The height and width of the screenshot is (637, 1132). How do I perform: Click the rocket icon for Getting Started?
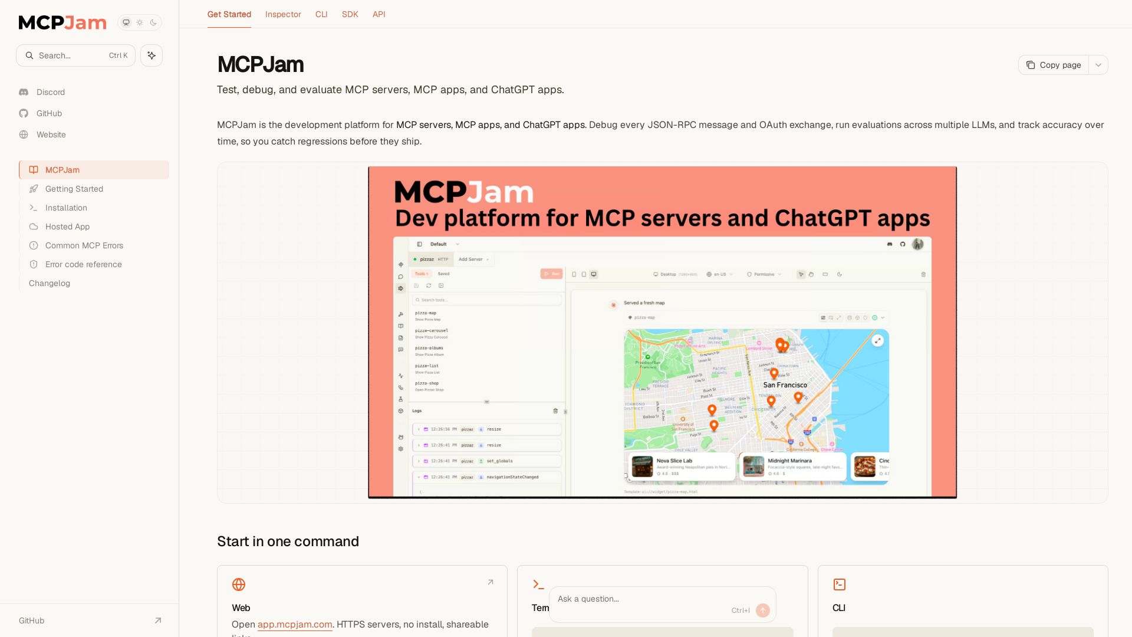[34, 189]
